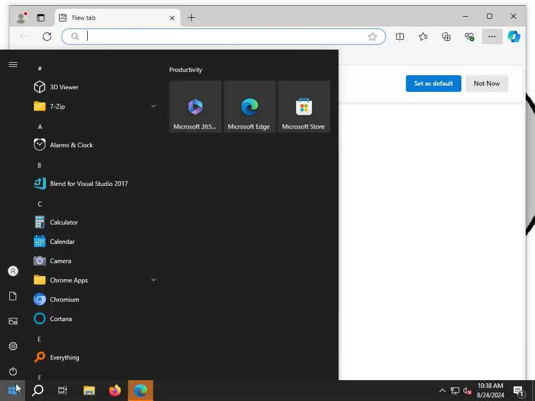Open taskbar Search
This screenshot has height=401, width=535.
click(x=38, y=391)
